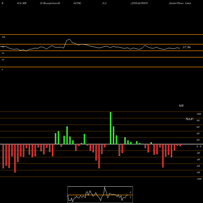Image resolution: width=203 pixels, height=203 pixels.
Task: Click the -1 label in the mini chart
Action: 130,197
